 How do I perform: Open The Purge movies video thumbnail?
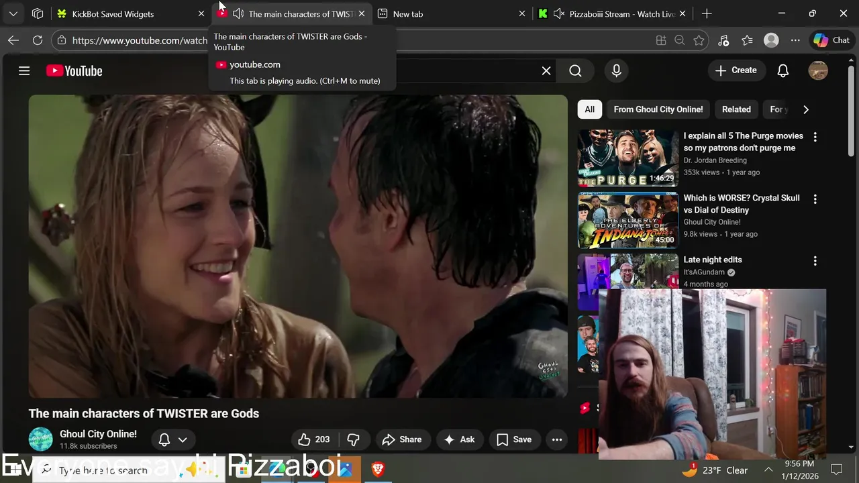pos(628,158)
